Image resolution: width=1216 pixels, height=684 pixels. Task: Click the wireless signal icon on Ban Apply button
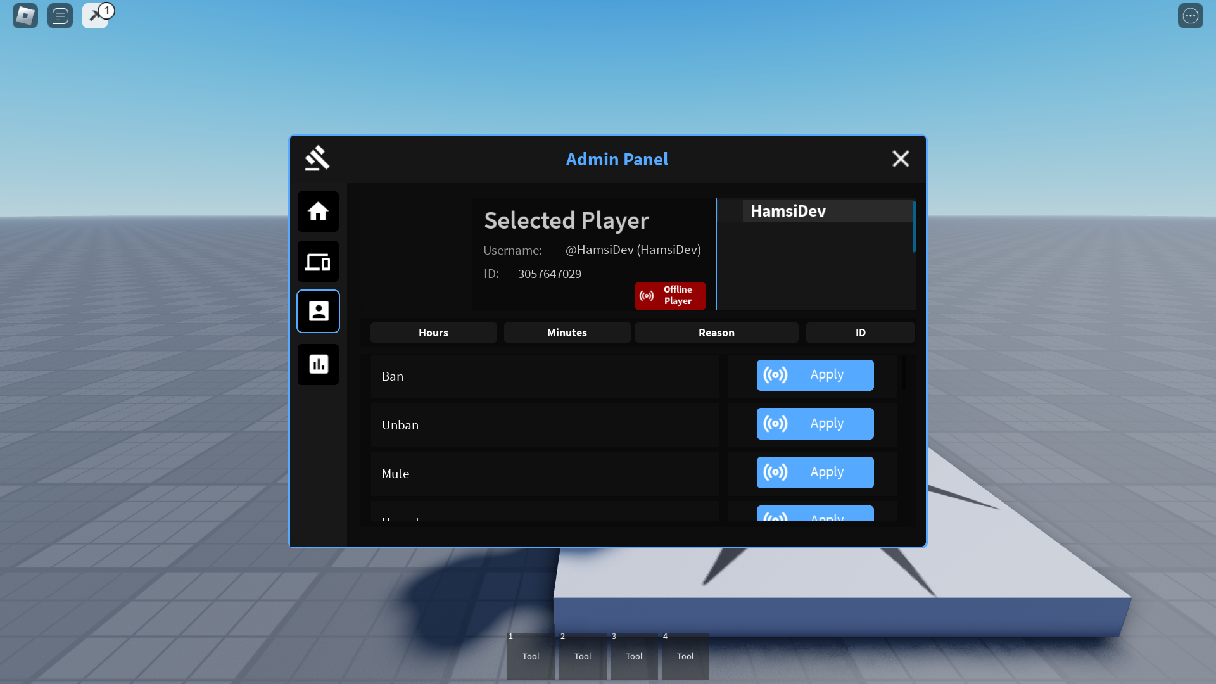775,375
